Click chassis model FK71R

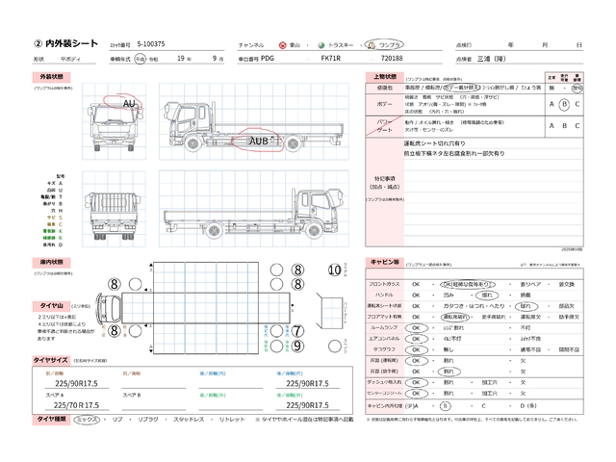coord(331,58)
